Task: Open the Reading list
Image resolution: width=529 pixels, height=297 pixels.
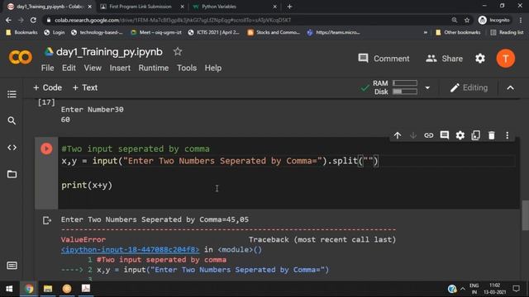Action: (x=507, y=32)
